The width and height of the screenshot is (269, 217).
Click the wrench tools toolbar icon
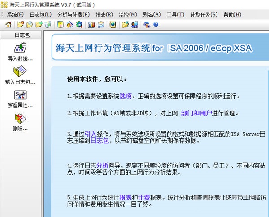click(x=147, y=25)
